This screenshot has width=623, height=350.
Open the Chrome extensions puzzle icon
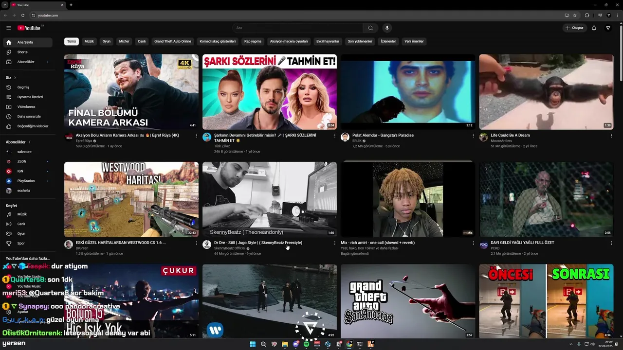[x=587, y=16]
